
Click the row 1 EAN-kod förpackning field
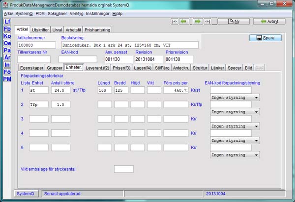231,90
